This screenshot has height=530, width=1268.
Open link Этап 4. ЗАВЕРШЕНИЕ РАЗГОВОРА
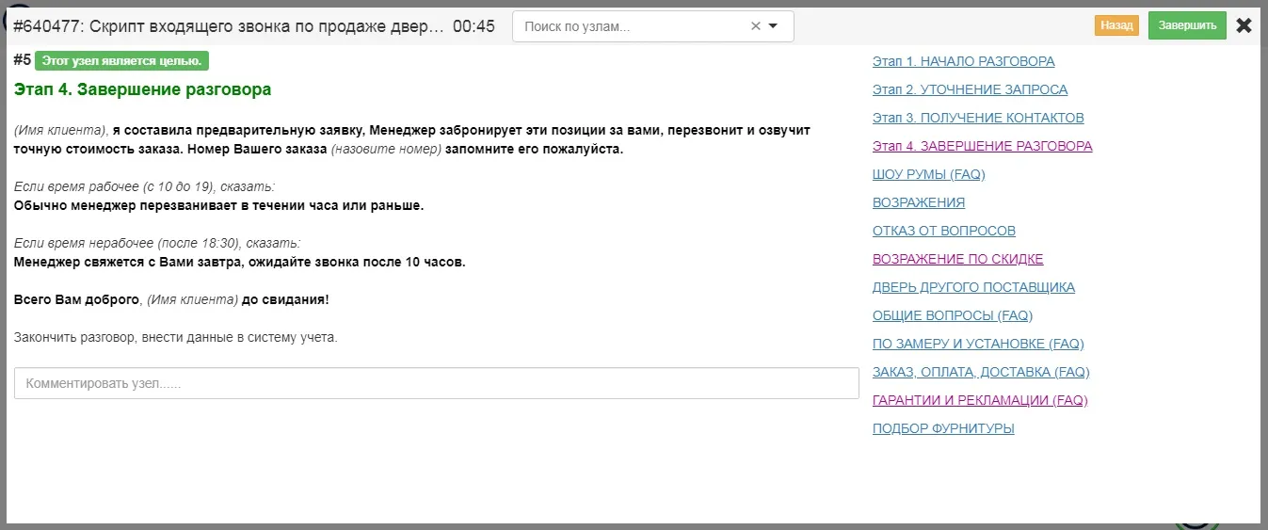point(982,146)
